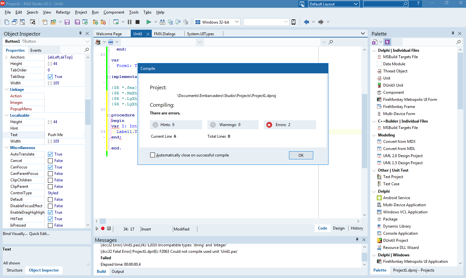The width and height of the screenshot is (466, 278).
Task: Click the code editor search icon
Action: [330, 42]
